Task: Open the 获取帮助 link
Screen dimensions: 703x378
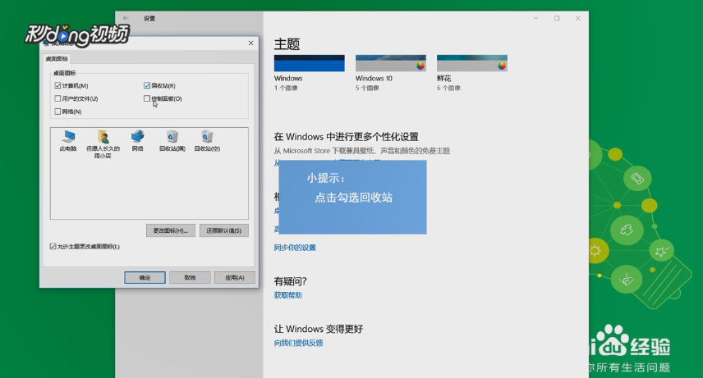Action: pyautogui.click(x=287, y=295)
